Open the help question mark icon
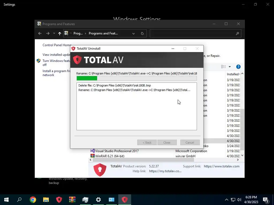 coord(238,67)
